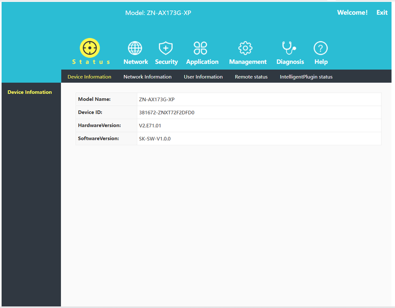
Task: Click the Model Name value in the table
Action: pos(157,99)
